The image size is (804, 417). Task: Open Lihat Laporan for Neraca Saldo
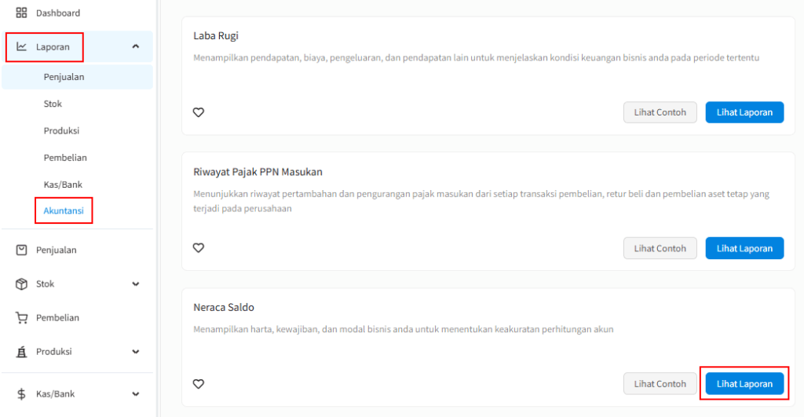pyautogui.click(x=744, y=384)
